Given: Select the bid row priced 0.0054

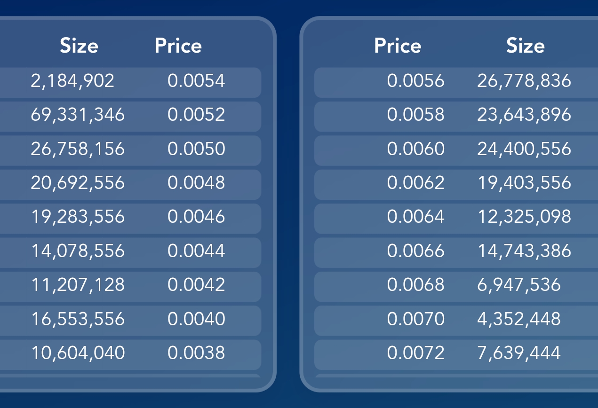Looking at the screenshot, I should [130, 82].
